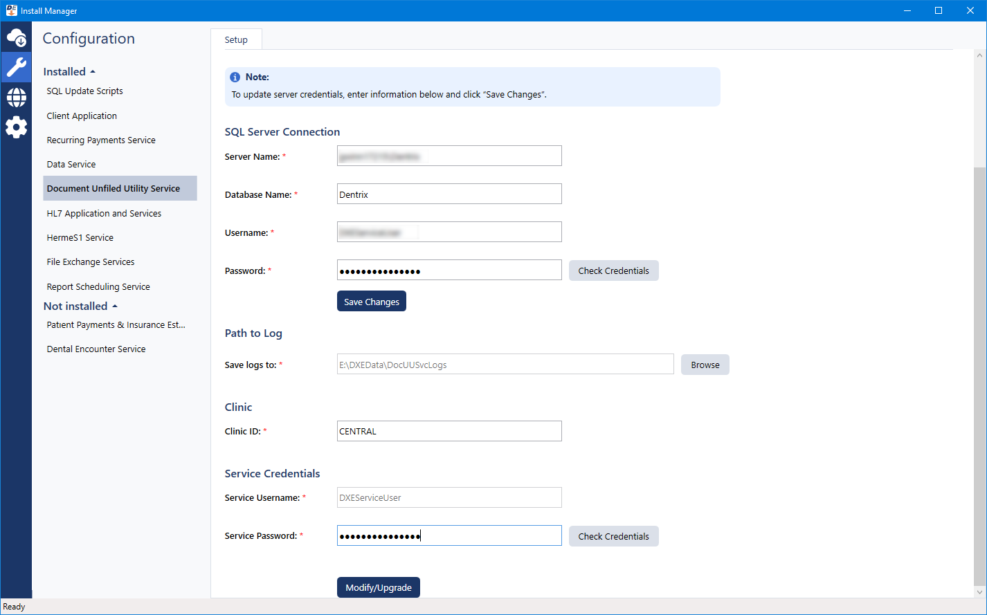Select the wrench Configuration icon
987x615 pixels.
16,67
